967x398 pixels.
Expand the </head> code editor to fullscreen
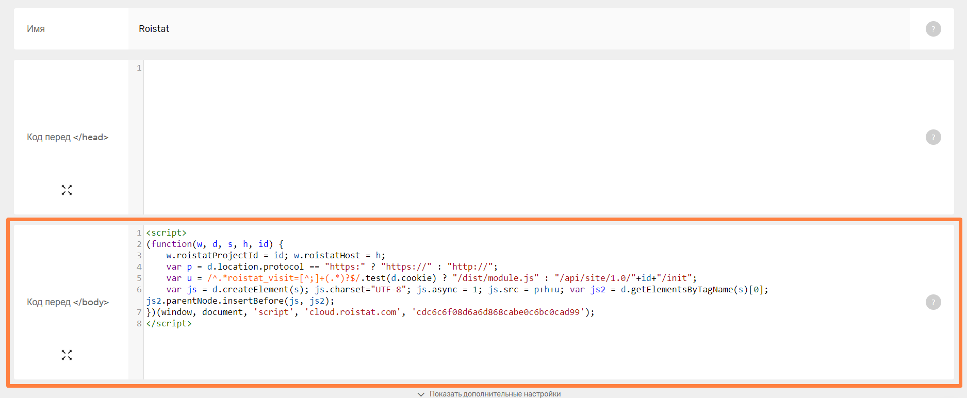(x=67, y=190)
